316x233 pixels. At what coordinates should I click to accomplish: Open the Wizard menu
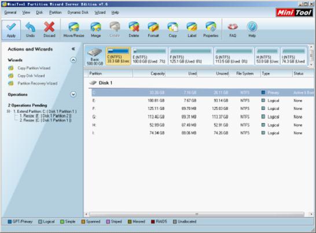click(x=100, y=13)
